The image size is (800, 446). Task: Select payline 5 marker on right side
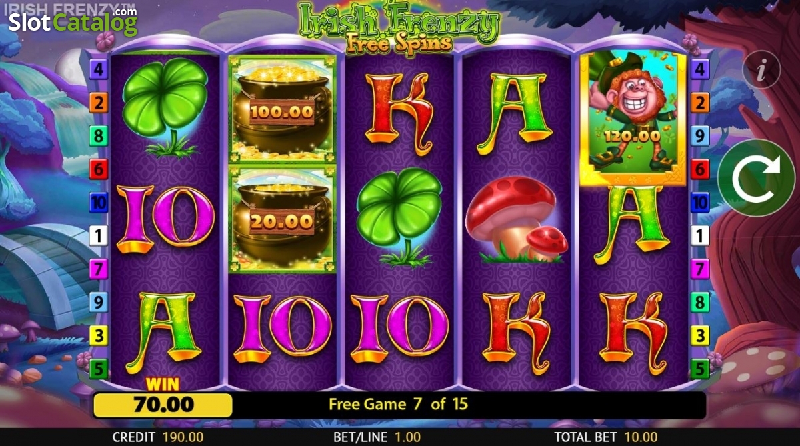[x=700, y=369]
